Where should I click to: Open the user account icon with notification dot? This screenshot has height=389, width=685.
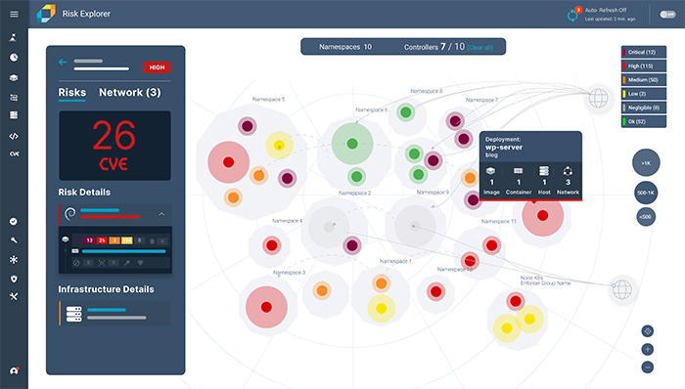click(x=15, y=370)
